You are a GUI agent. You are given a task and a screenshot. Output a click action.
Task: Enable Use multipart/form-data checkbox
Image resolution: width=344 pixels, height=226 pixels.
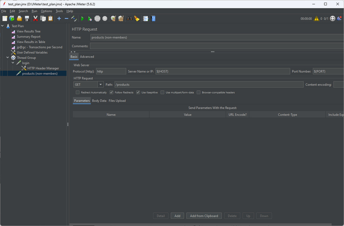[162, 92]
